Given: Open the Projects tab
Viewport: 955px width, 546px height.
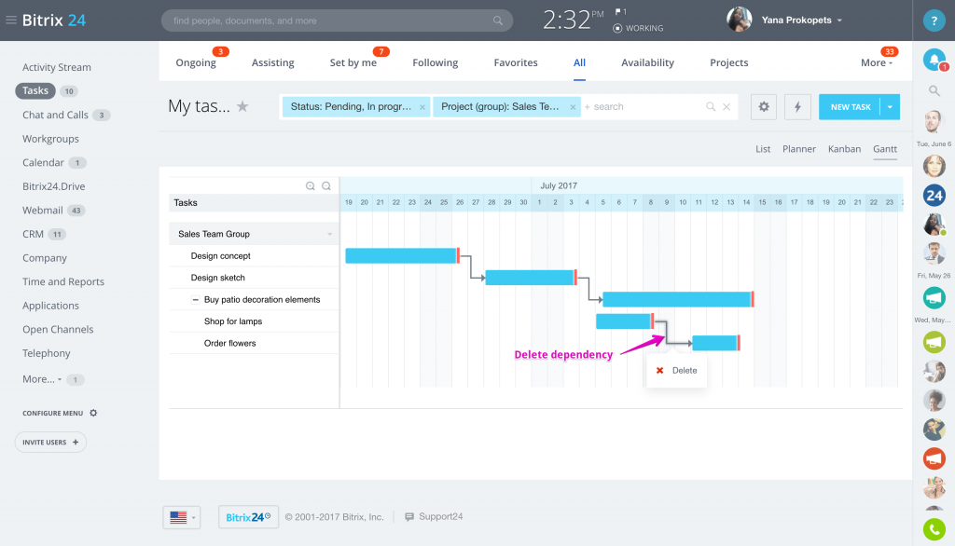Looking at the screenshot, I should (x=729, y=62).
